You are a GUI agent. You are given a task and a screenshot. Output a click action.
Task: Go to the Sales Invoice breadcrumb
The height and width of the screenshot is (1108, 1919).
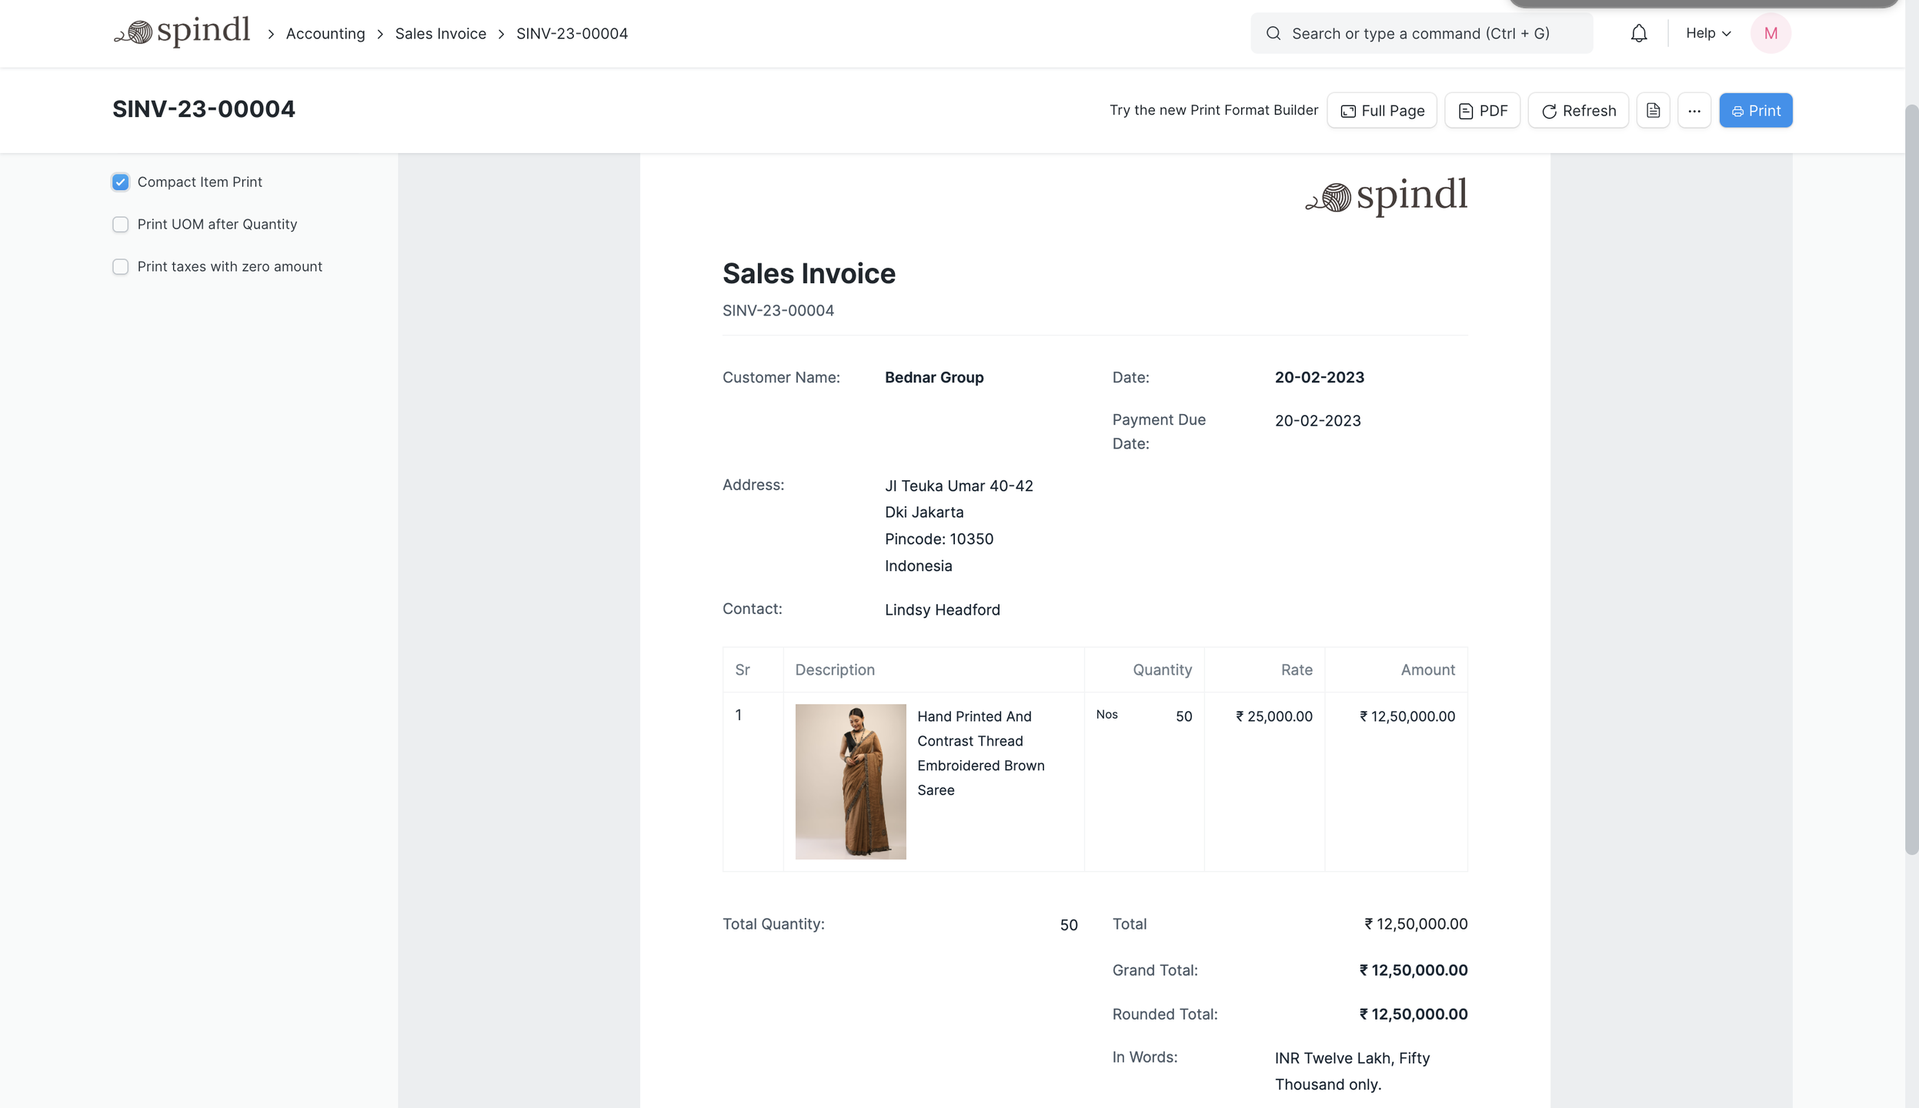440,34
